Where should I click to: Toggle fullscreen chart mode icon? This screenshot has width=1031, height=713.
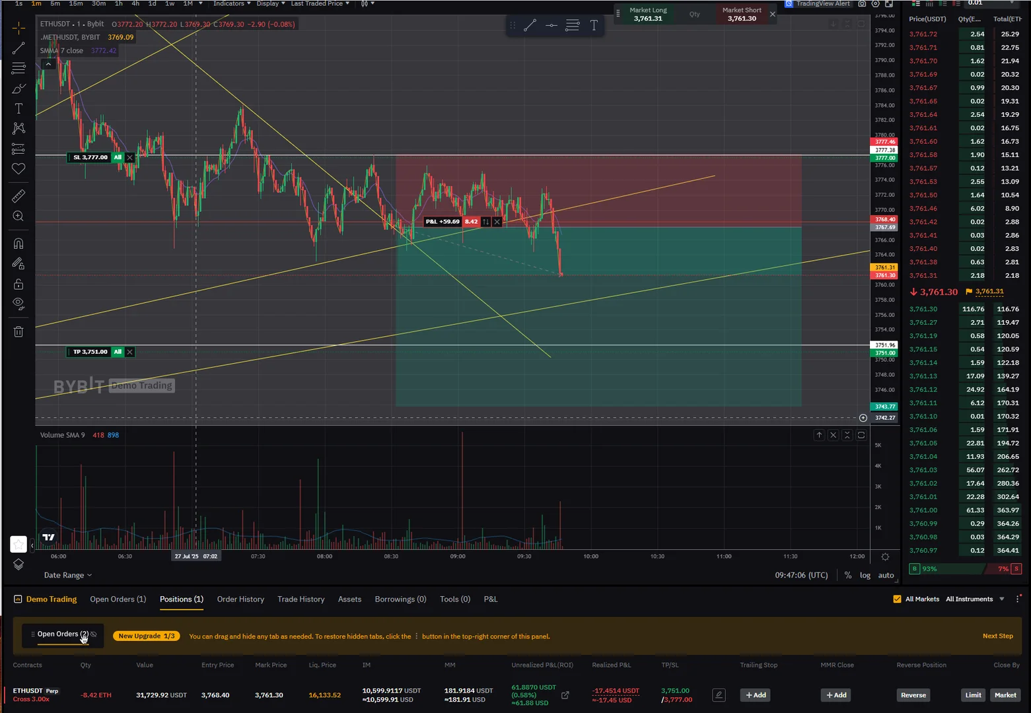point(889,4)
